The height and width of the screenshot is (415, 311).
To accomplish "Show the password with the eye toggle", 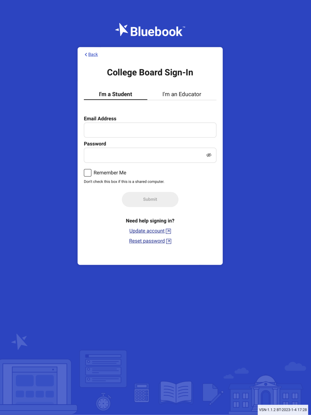I will click(x=209, y=155).
